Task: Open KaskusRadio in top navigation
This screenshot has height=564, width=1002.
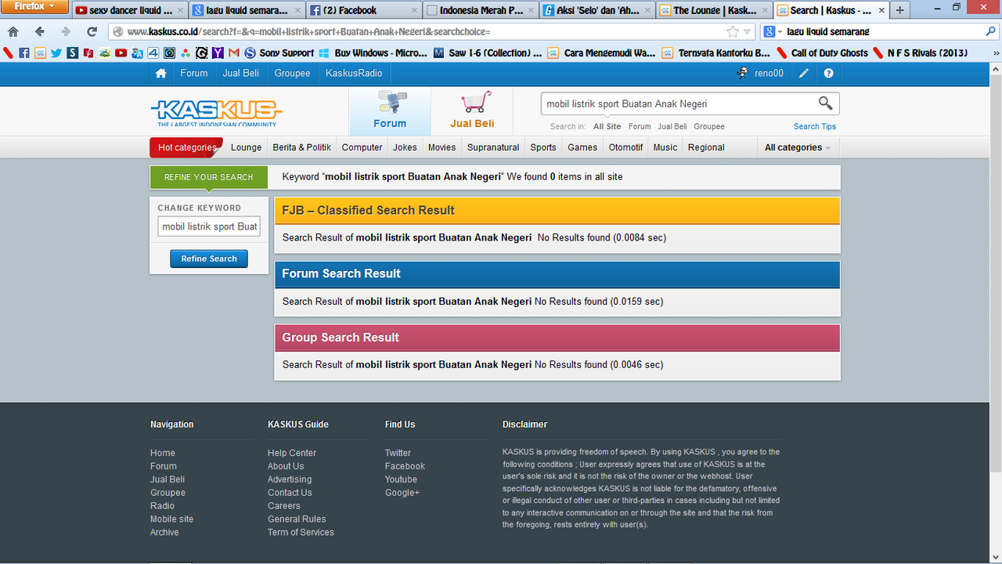Action: pyautogui.click(x=355, y=73)
